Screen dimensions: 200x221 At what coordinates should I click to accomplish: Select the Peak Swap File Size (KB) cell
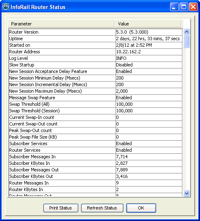62,137
